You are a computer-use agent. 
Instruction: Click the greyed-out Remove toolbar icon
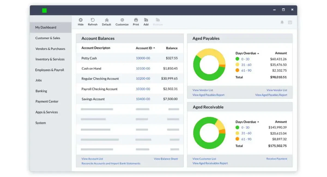pos(158,20)
